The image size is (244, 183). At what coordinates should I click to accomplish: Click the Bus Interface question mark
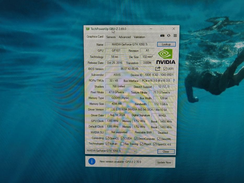(x=174, y=81)
